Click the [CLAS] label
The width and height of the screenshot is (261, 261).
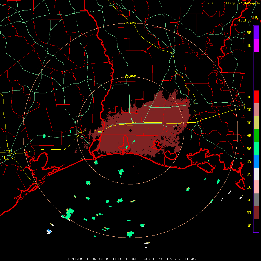pos(245,20)
